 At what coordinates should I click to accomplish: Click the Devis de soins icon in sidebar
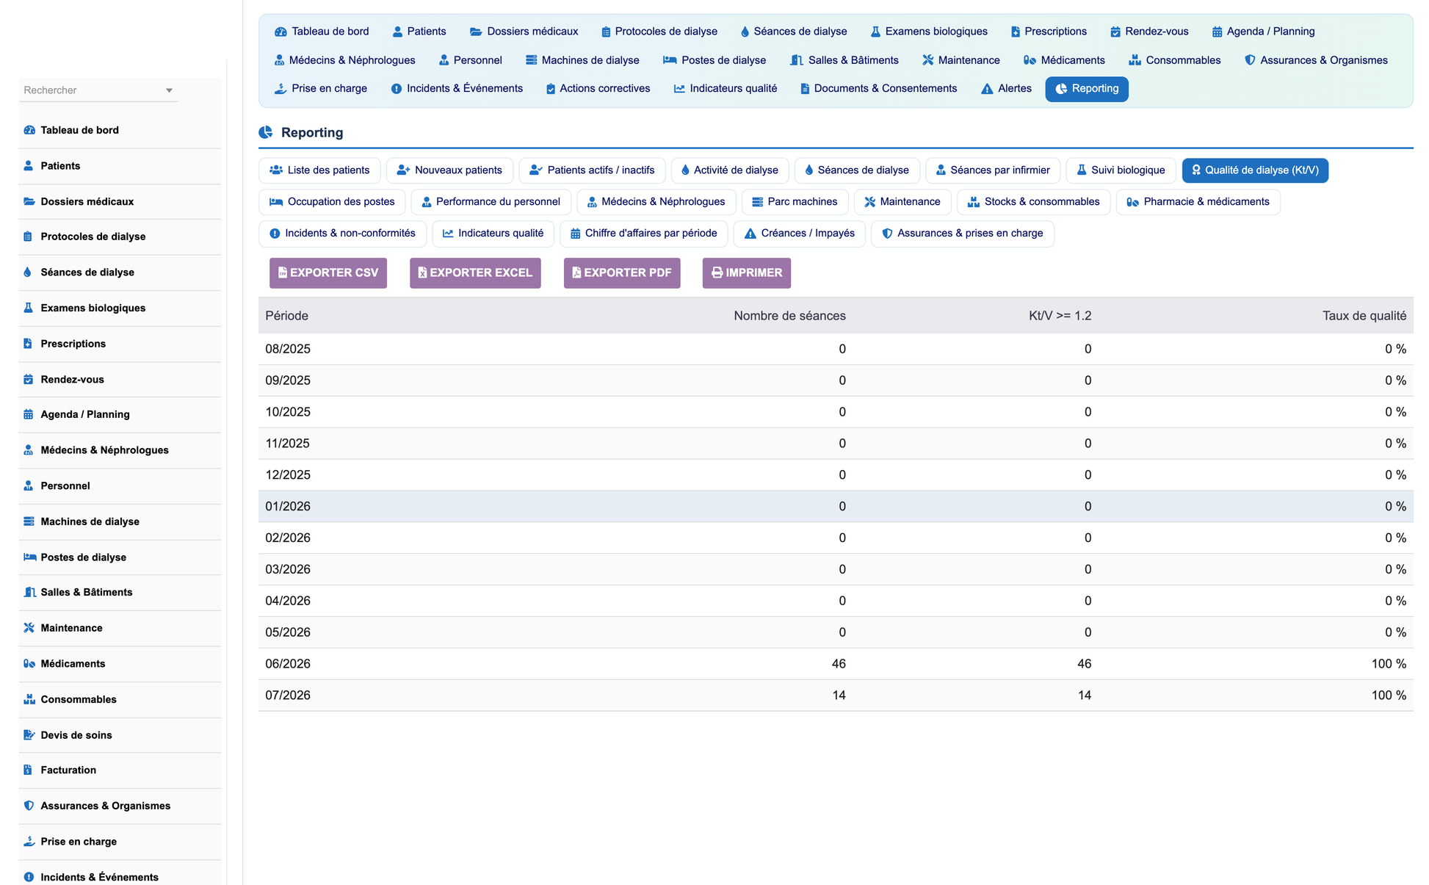pyautogui.click(x=29, y=735)
